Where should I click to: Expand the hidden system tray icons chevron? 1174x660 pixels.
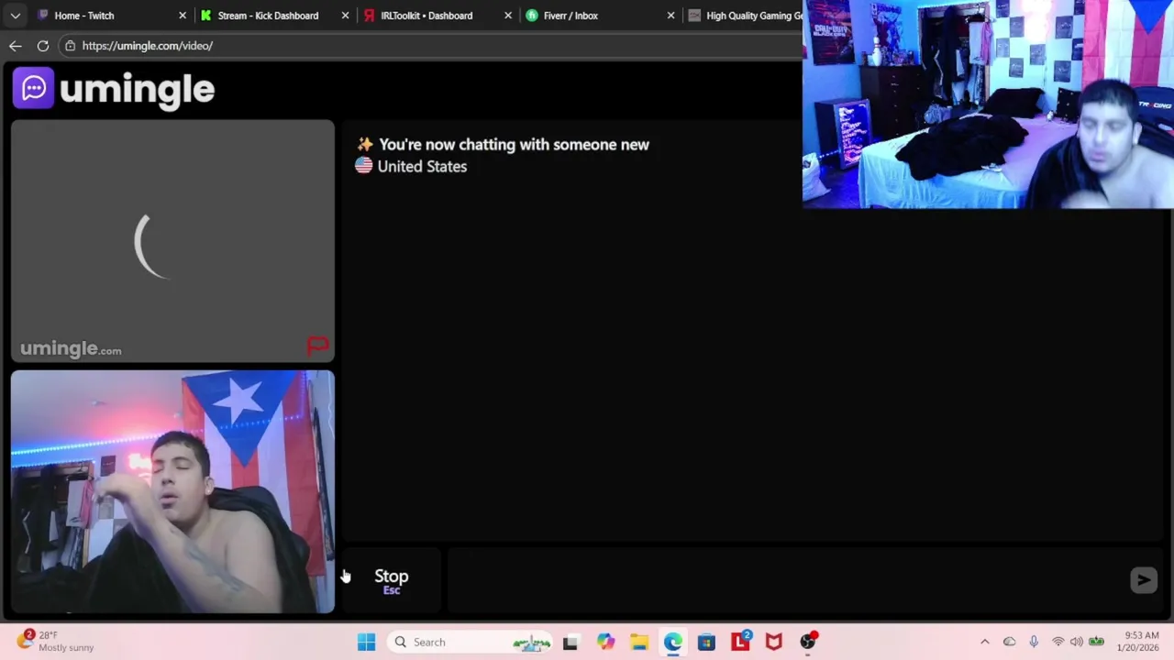pos(985,642)
